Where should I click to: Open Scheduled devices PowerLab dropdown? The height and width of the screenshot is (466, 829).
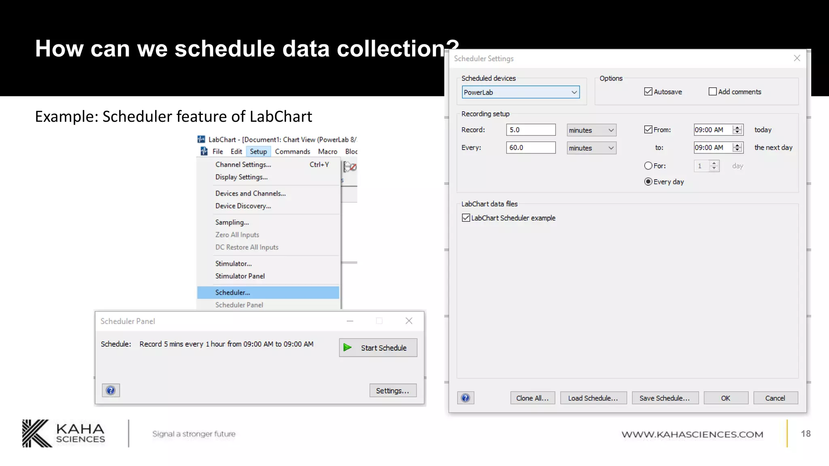521,92
